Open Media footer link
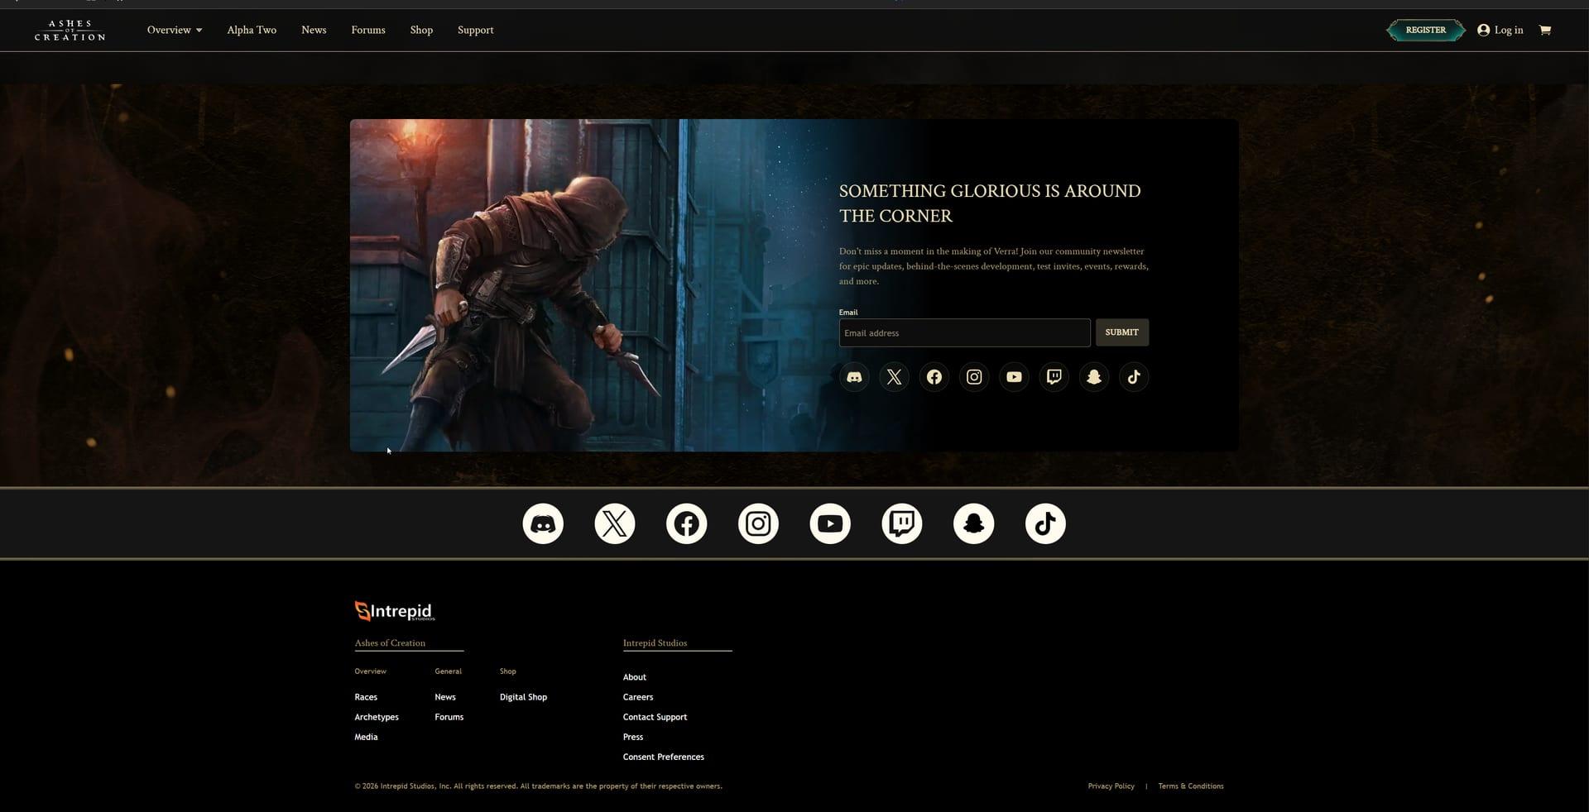 [366, 737]
